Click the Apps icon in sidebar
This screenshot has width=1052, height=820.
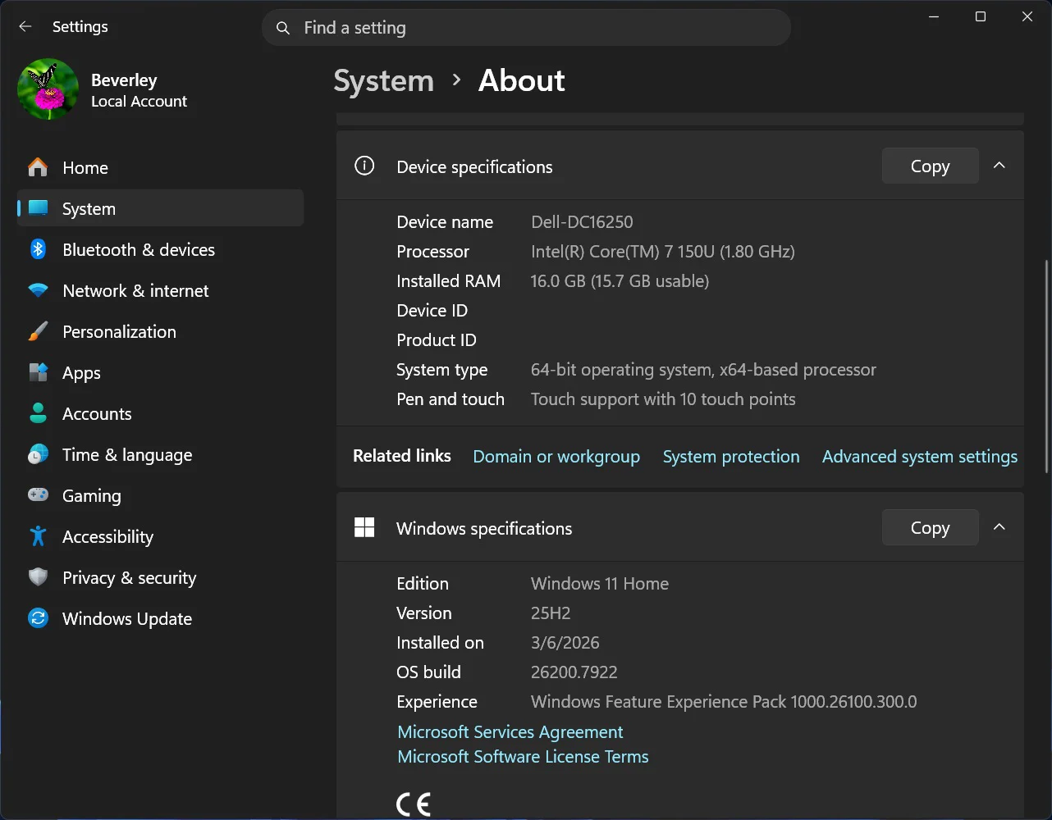coord(38,372)
